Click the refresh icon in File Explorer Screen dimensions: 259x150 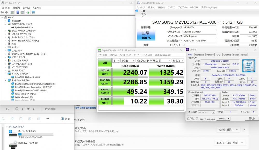[x=7, y=109]
